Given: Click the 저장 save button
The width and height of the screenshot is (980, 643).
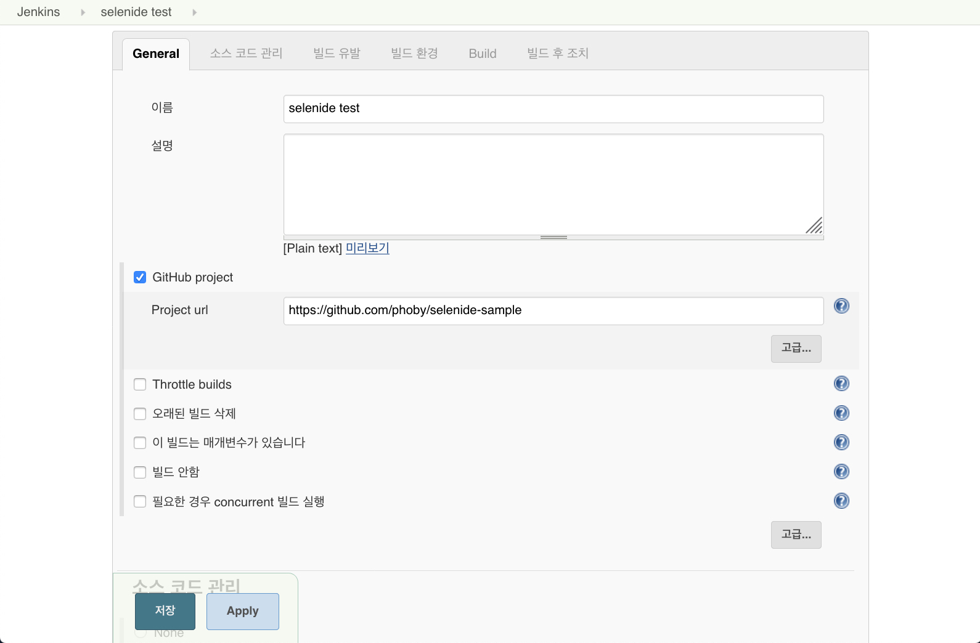Looking at the screenshot, I should tap(165, 611).
